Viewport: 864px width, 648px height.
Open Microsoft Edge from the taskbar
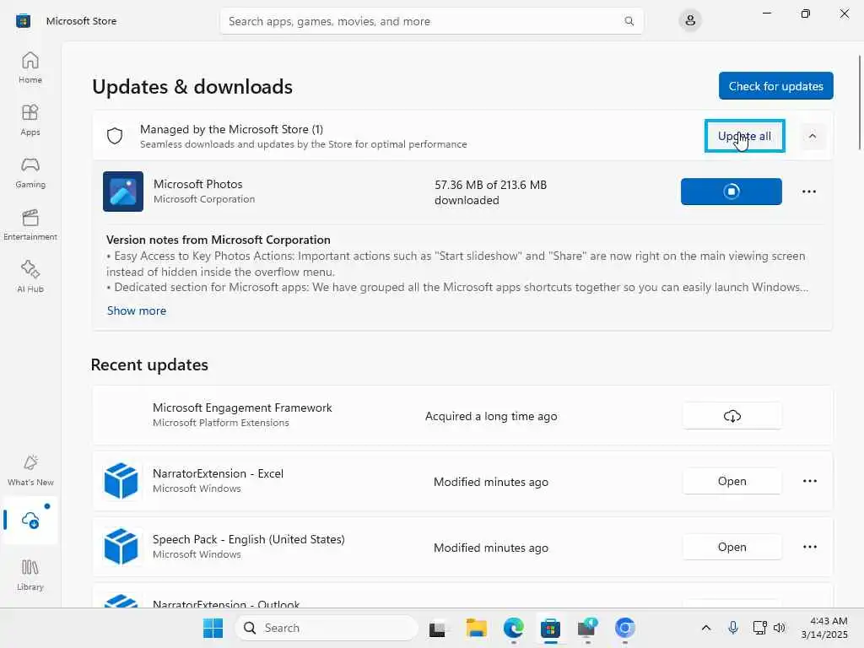tap(514, 628)
